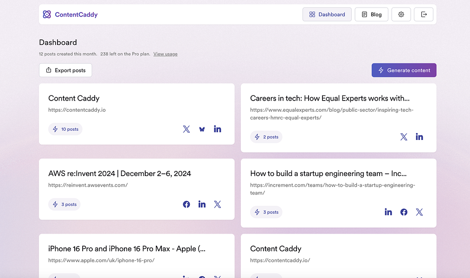Click LinkedIn icon on iPhone 16 Pro card
This screenshot has height=278, width=470.
click(x=186, y=277)
